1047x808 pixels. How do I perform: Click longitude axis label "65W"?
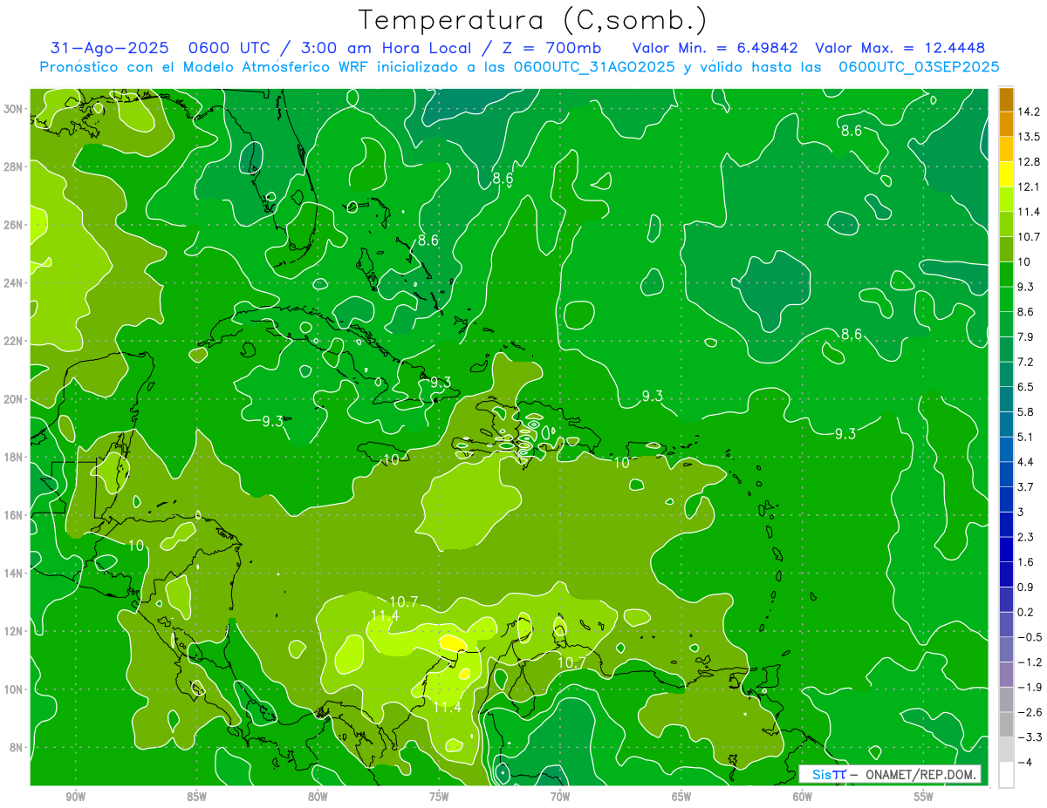click(x=681, y=797)
